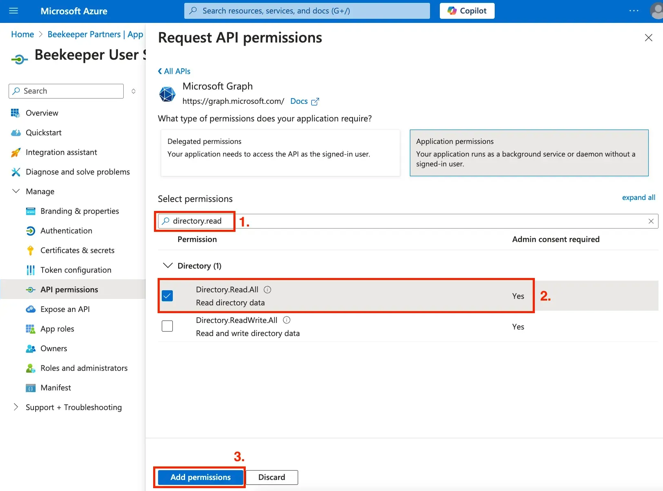This screenshot has width=663, height=491.
Task: Click the Microsoft Azure portal title
Action: click(74, 11)
